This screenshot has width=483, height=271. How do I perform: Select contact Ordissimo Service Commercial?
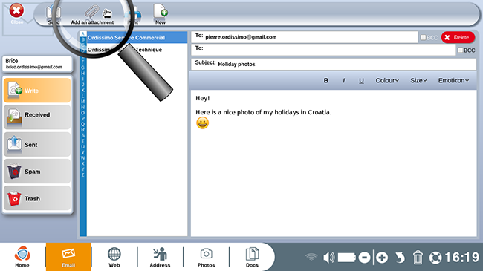tap(137, 38)
